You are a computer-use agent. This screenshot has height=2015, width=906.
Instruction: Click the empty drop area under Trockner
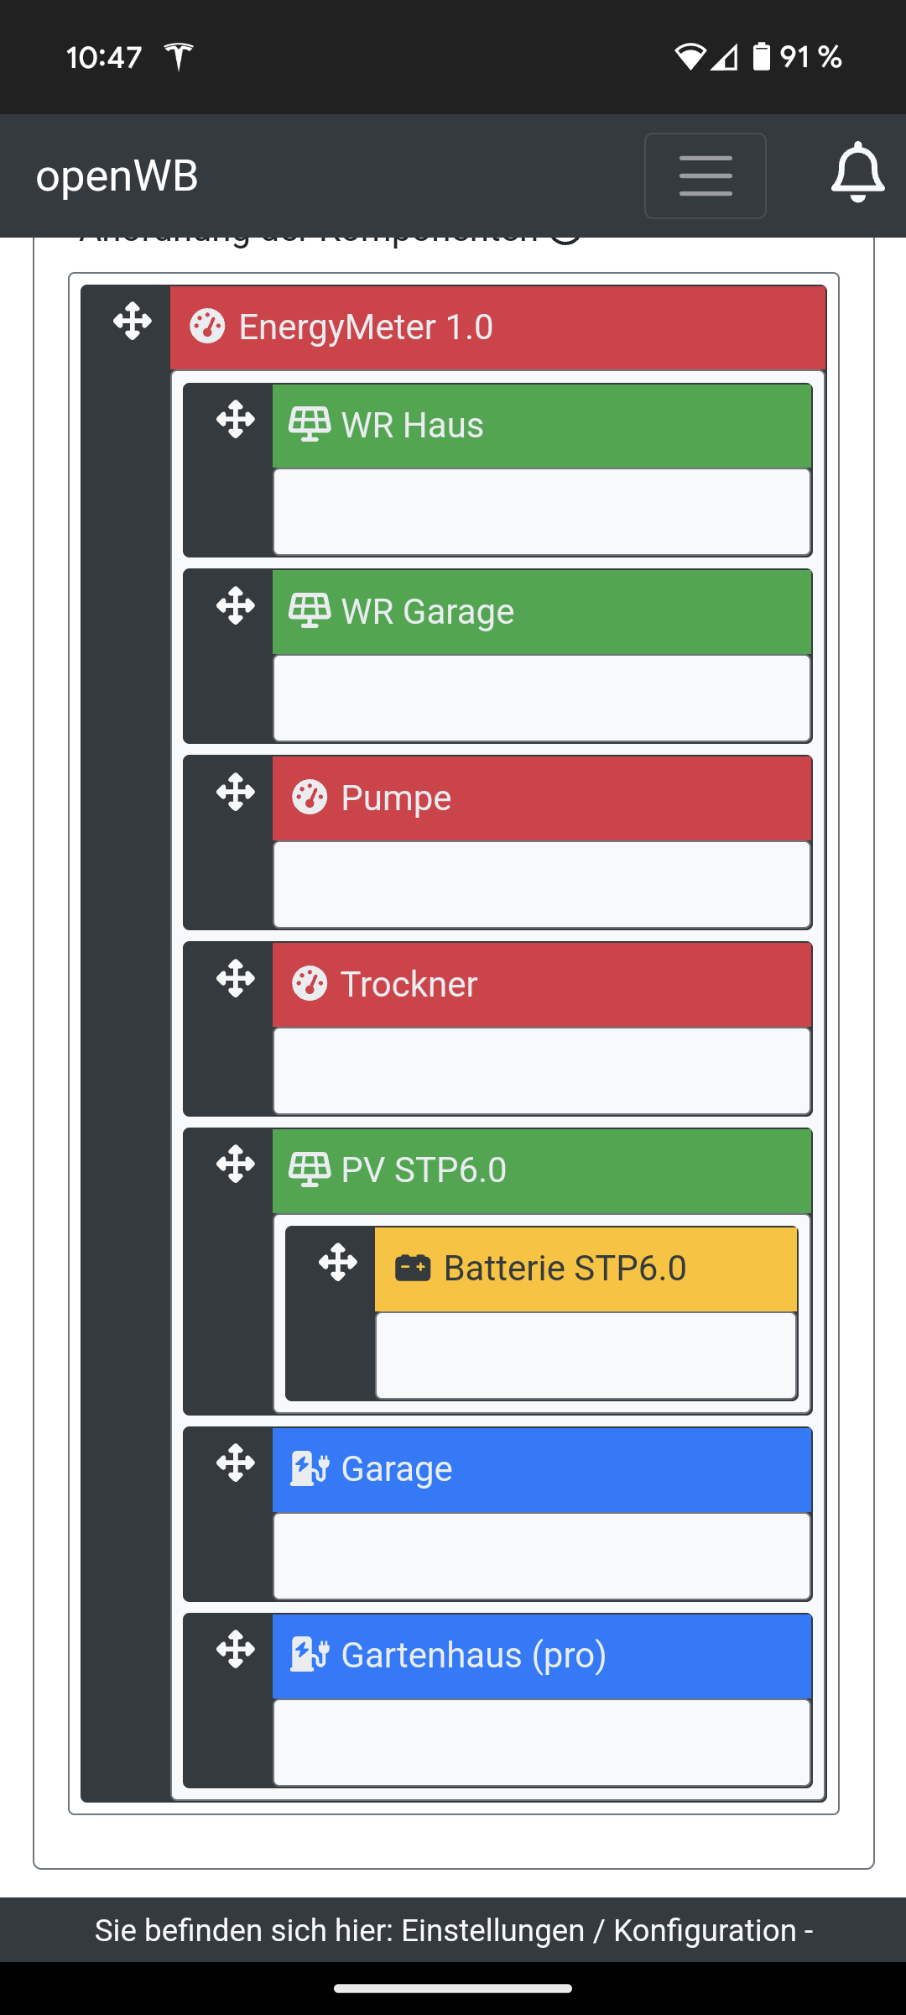tap(541, 1071)
